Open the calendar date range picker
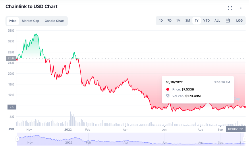249x147 pixels. coord(227,20)
